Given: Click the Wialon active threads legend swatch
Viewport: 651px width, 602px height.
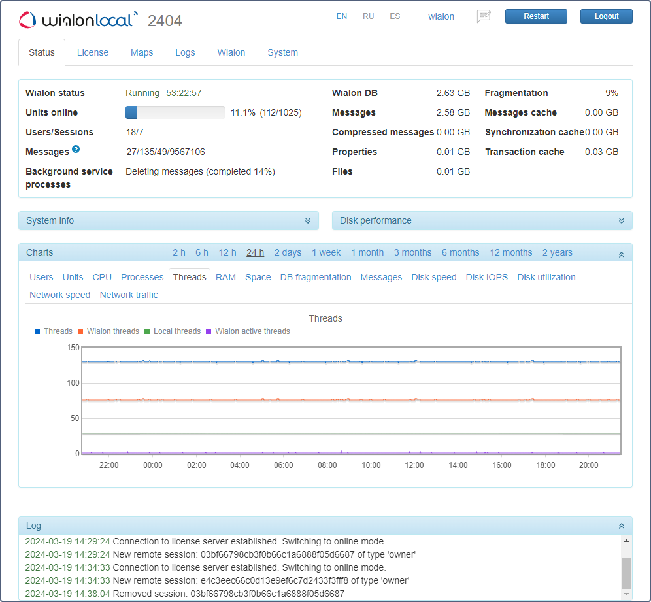Looking at the screenshot, I should point(209,331).
